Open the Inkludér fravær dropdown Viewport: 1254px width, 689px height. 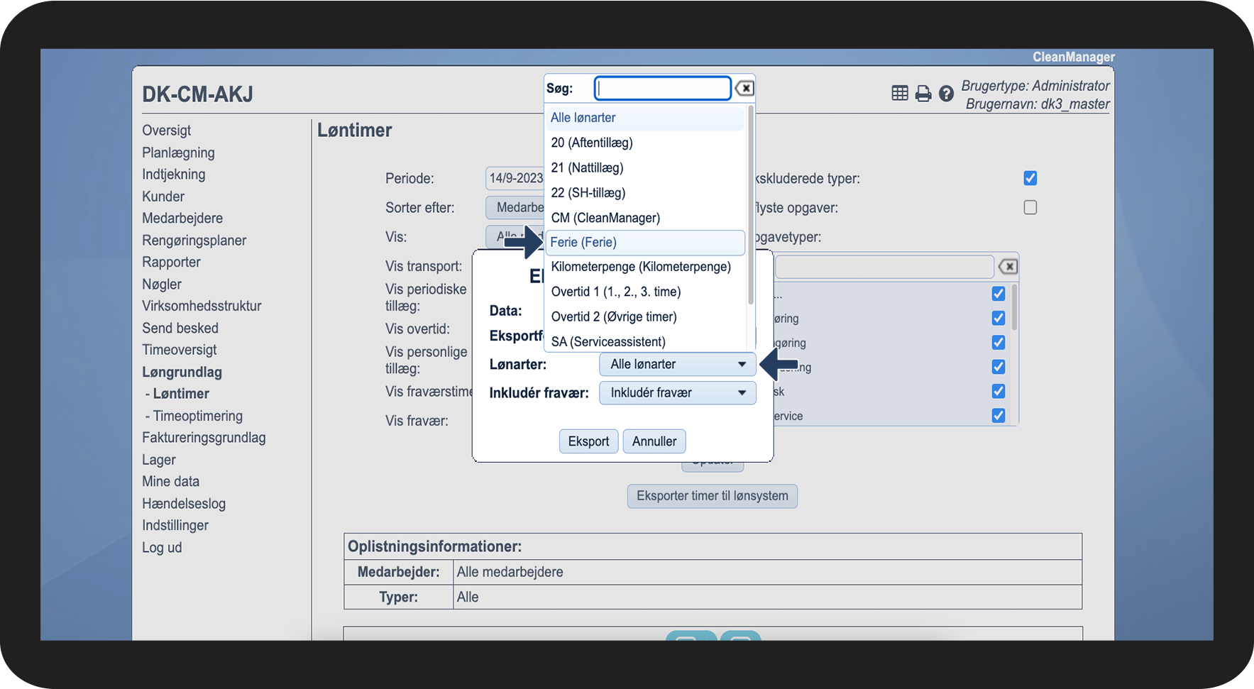678,393
